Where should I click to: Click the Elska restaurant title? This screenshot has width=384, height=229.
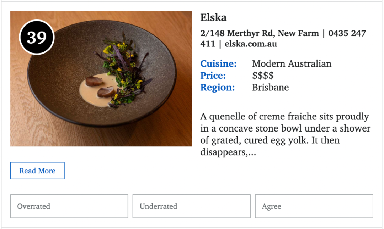(213, 18)
